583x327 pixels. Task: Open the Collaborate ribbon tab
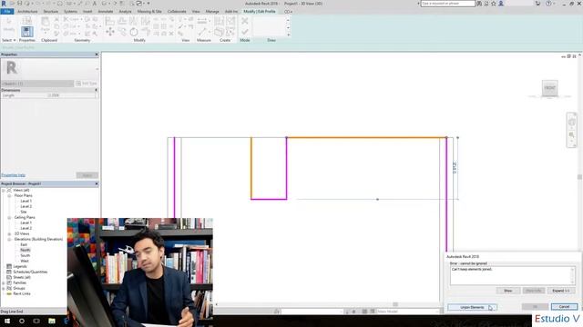177,12
